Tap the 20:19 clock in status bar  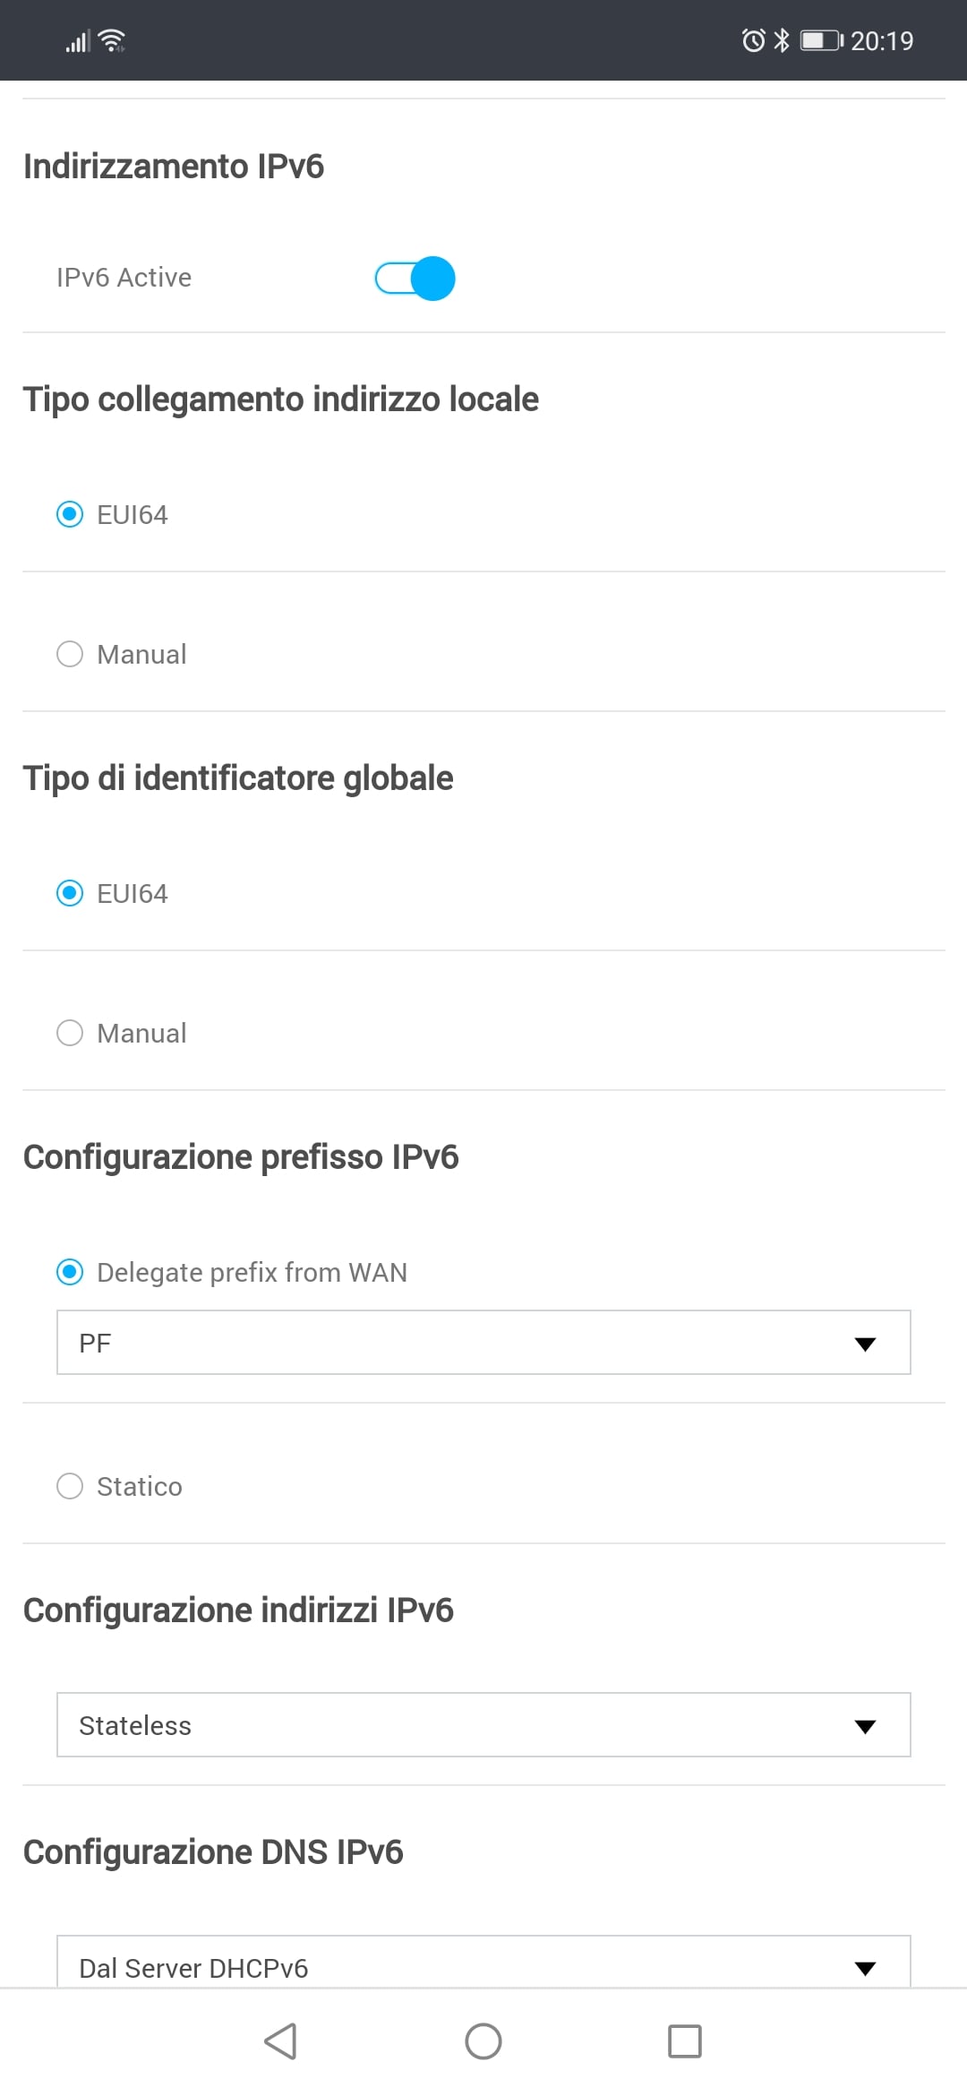(881, 41)
